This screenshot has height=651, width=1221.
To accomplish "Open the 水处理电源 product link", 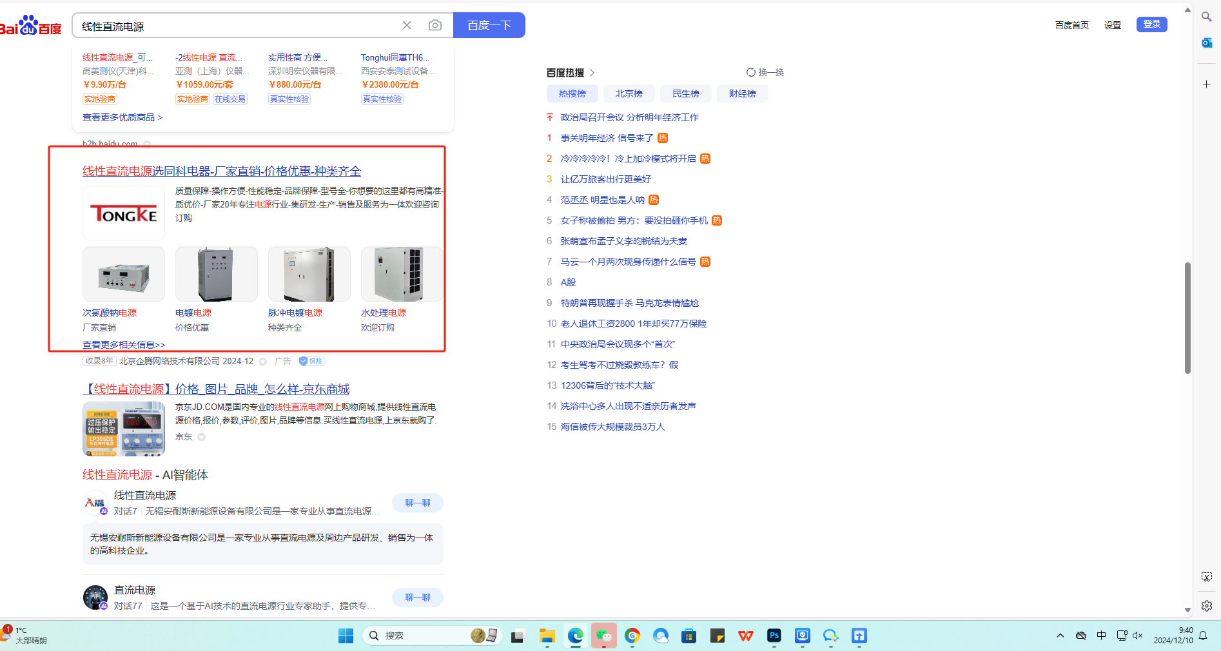I will click(384, 313).
